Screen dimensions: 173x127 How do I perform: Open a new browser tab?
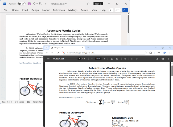(x=88, y=48)
